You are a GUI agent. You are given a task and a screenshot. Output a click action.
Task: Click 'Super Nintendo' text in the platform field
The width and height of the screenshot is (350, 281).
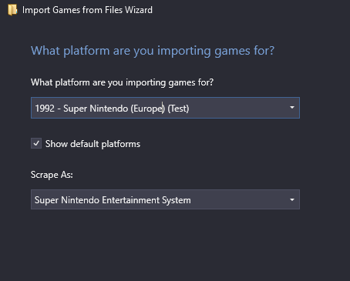[96, 109]
